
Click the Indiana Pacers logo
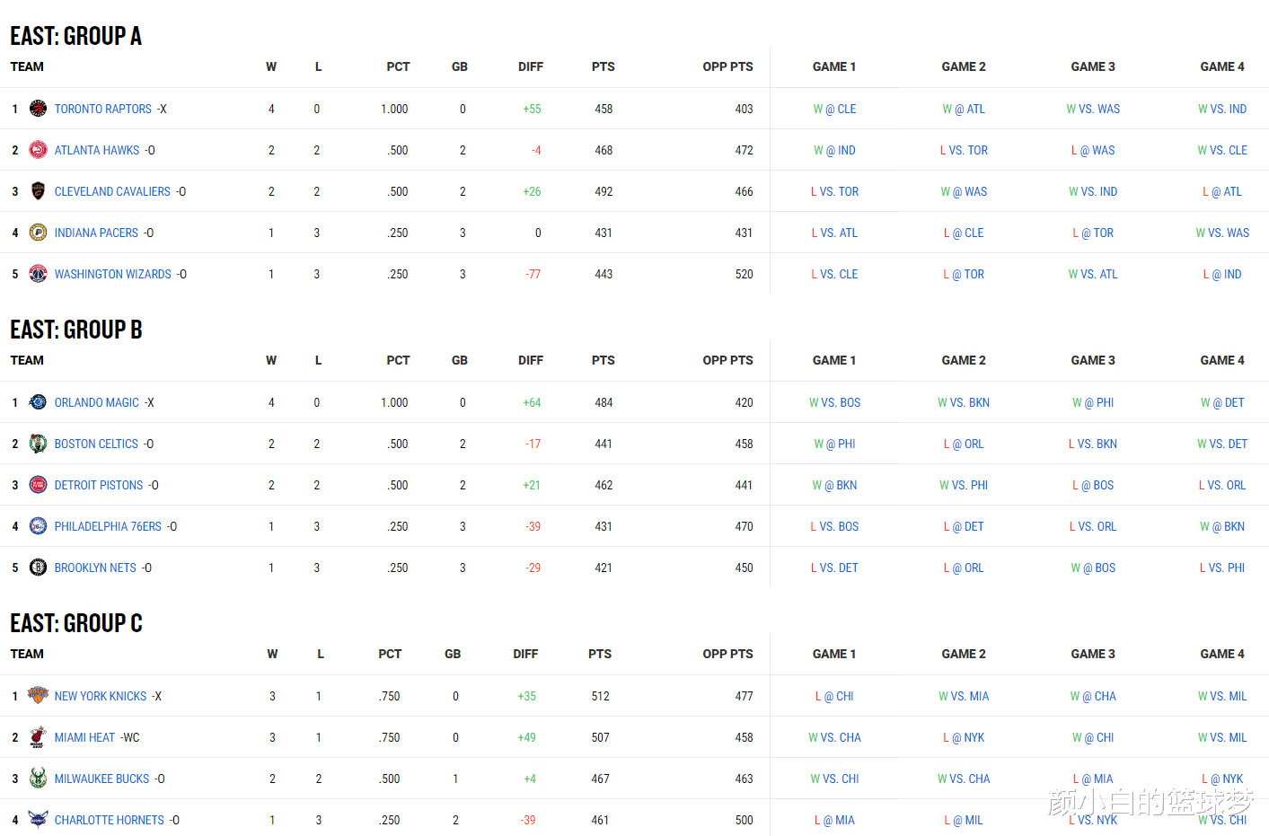pyautogui.click(x=38, y=233)
